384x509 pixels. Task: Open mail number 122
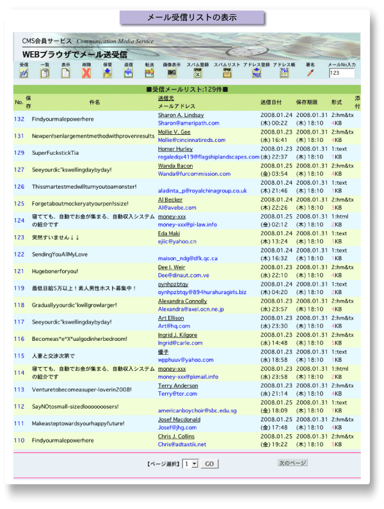19,254
